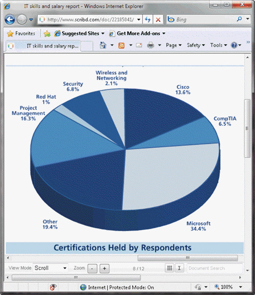This screenshot has height=295, width=255.
Task: Expand the feeds dropdown arrow
Action: point(131,45)
